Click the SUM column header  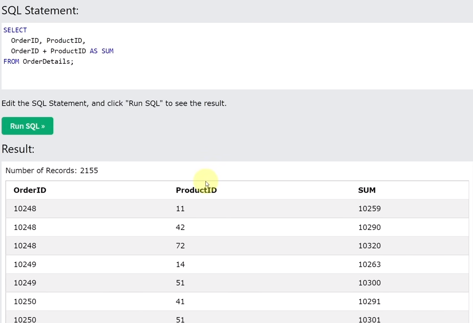point(367,190)
